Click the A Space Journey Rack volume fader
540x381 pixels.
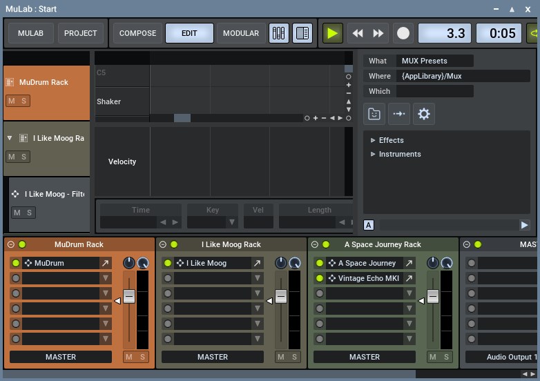pyautogui.click(x=433, y=296)
